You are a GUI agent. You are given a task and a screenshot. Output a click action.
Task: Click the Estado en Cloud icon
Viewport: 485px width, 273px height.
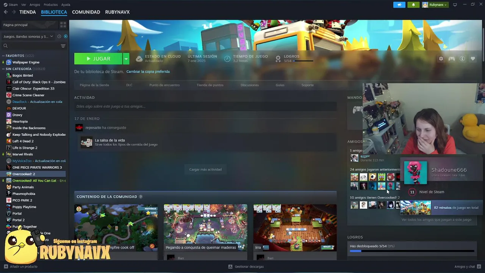coord(139,59)
